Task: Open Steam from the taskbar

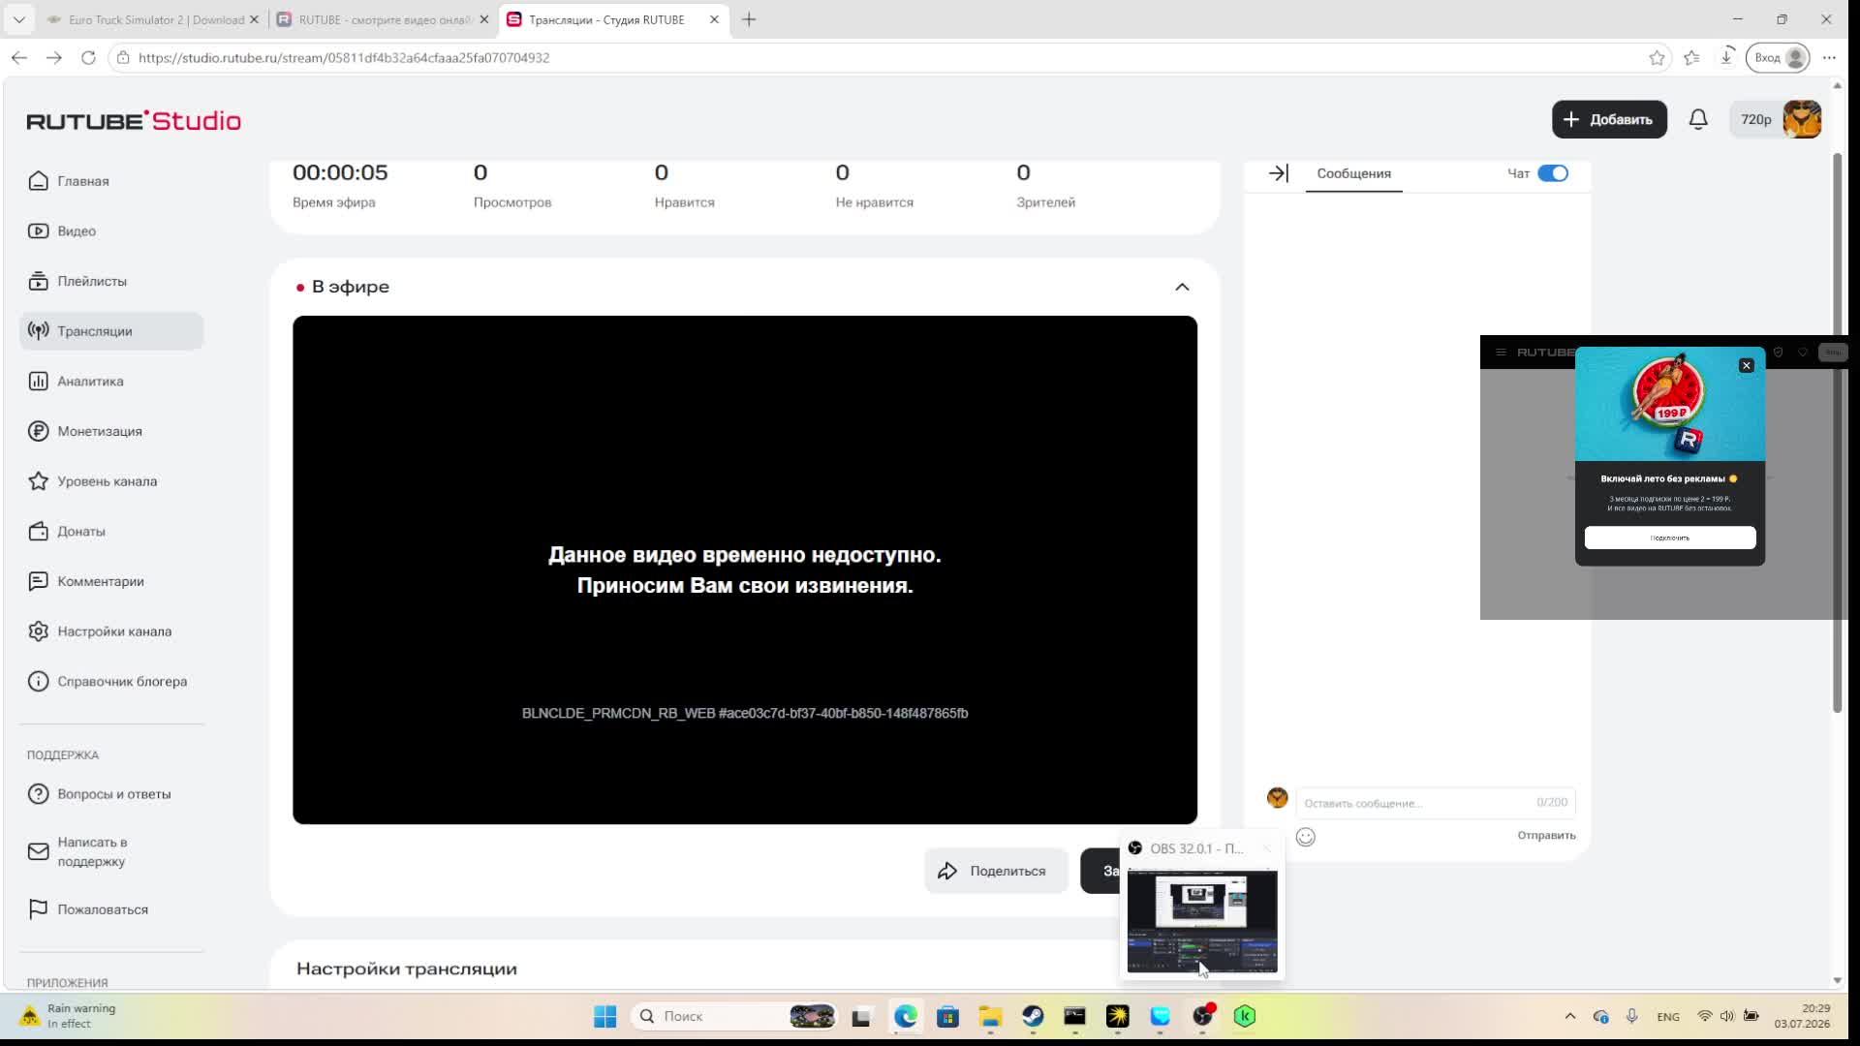Action: tap(1033, 1016)
